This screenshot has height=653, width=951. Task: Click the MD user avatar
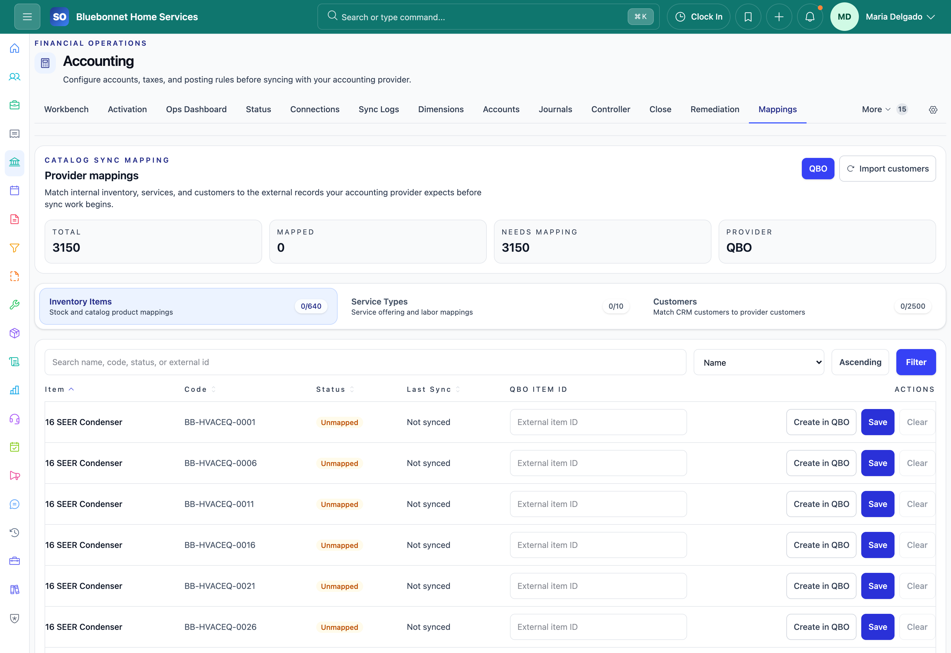[844, 17]
